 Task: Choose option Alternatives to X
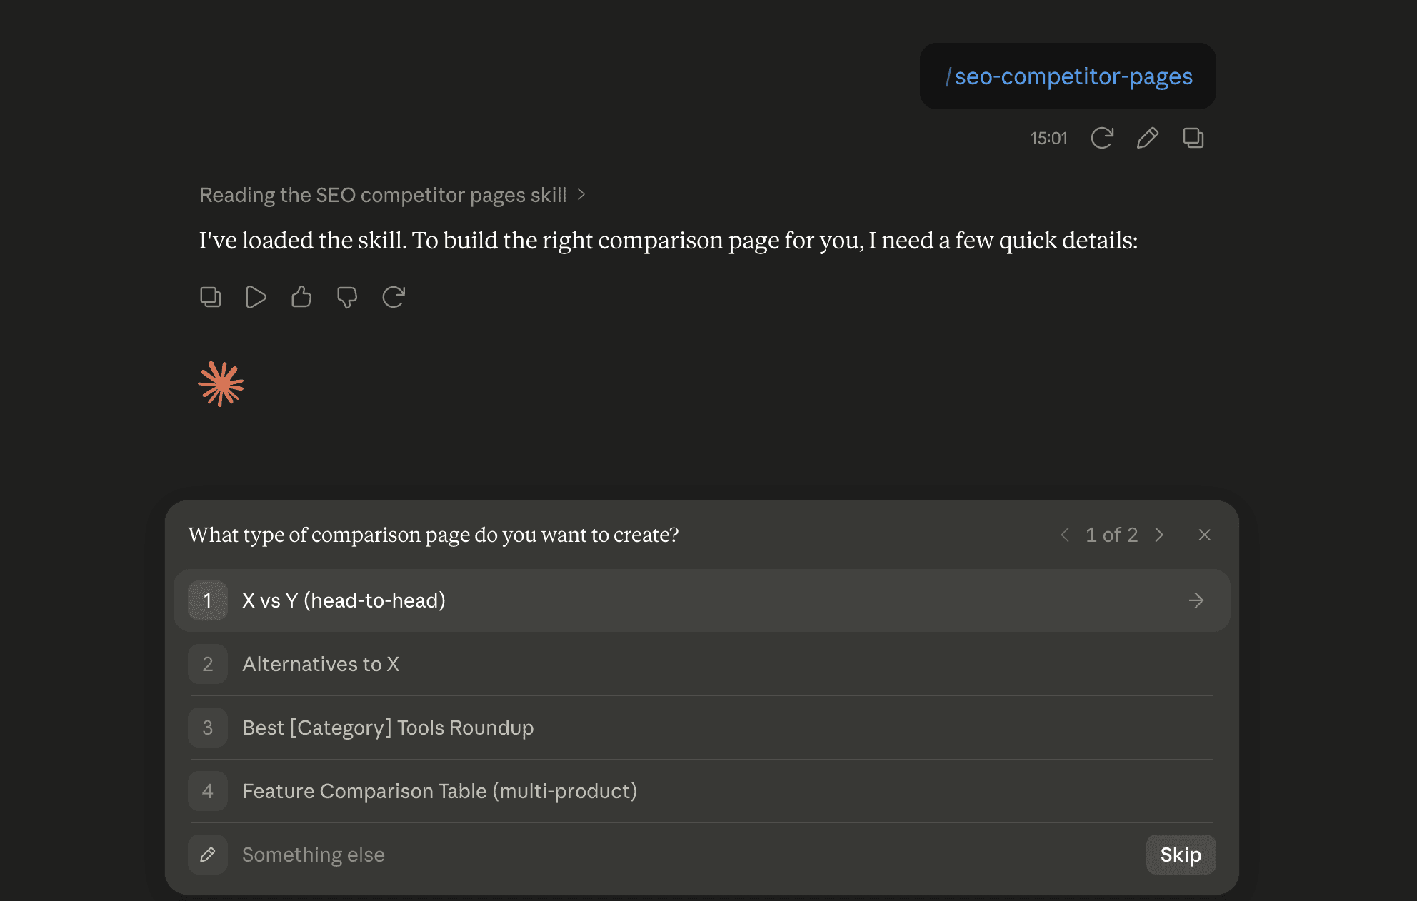(x=701, y=664)
